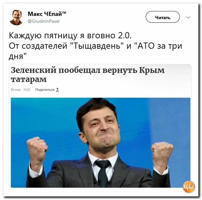202x200 pixels.
Task: Open the article photo of man in suit
Action: tap(101, 143)
